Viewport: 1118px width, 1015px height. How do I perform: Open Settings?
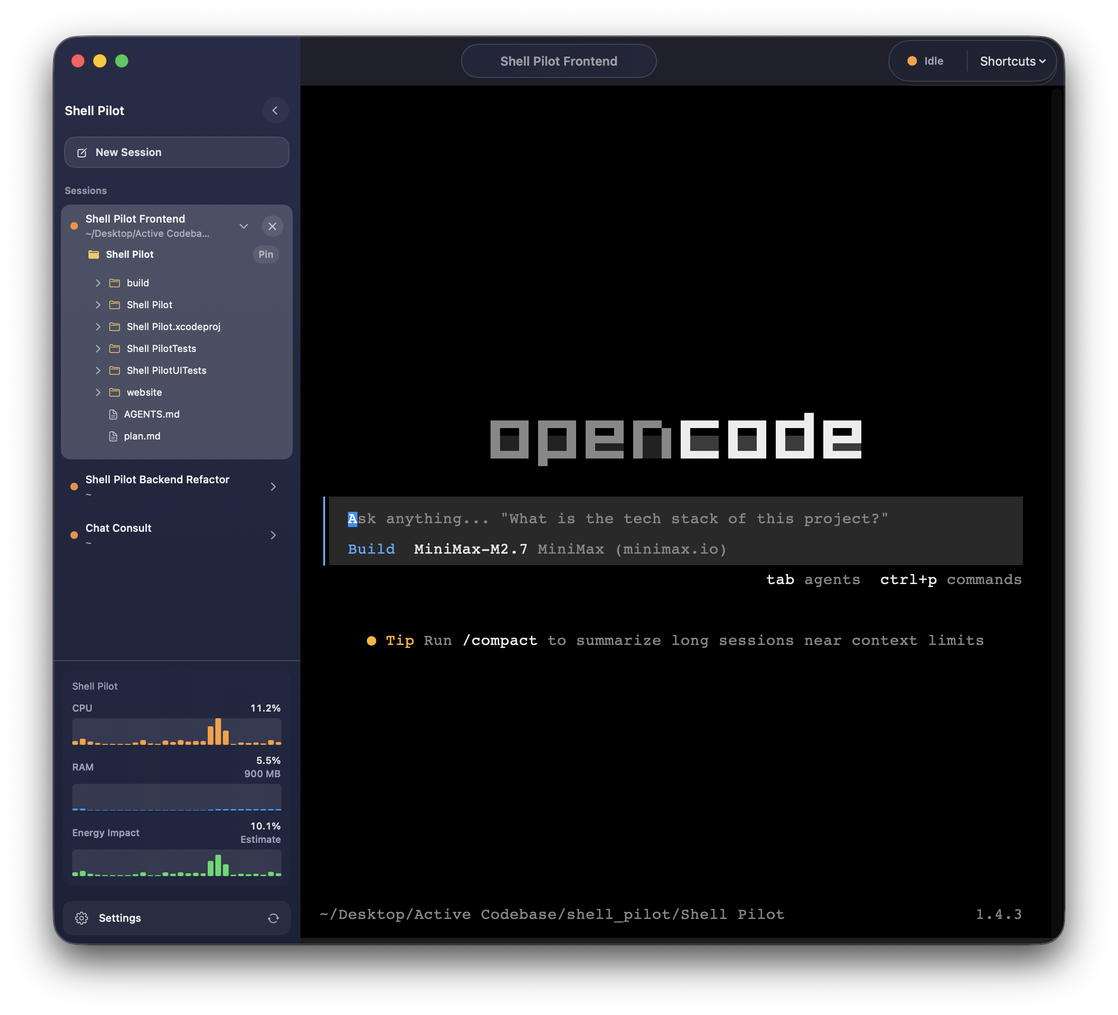(x=176, y=918)
